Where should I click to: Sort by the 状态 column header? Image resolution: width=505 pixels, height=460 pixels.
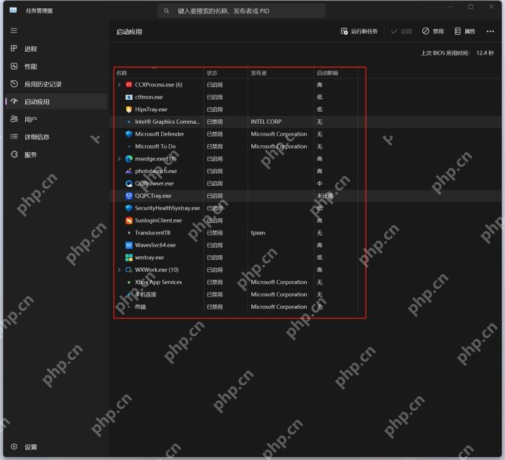point(226,73)
